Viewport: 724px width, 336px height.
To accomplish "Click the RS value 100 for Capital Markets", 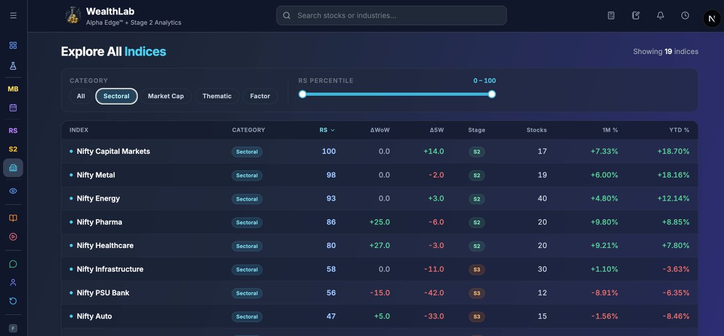I will (329, 151).
